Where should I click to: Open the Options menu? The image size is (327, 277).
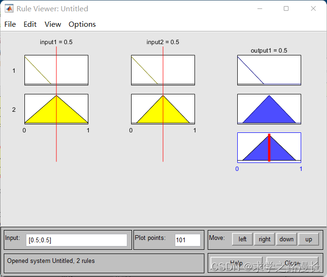(x=82, y=24)
